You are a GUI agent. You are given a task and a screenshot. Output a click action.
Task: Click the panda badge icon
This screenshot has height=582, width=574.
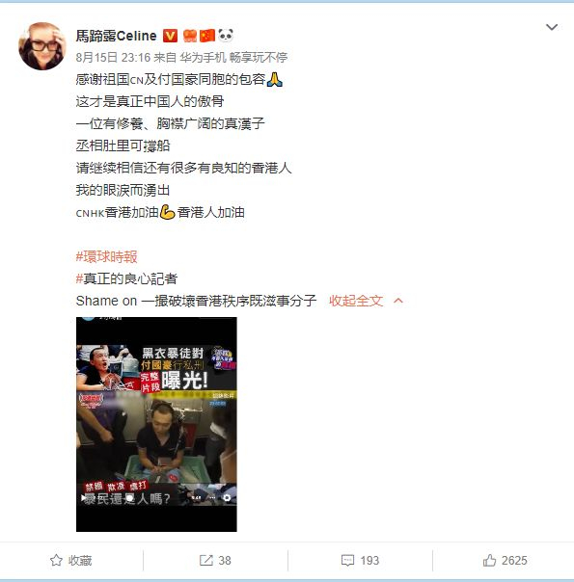[226, 36]
